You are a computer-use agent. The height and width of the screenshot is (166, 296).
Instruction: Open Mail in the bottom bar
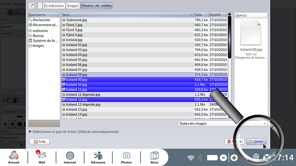[x=42, y=157]
